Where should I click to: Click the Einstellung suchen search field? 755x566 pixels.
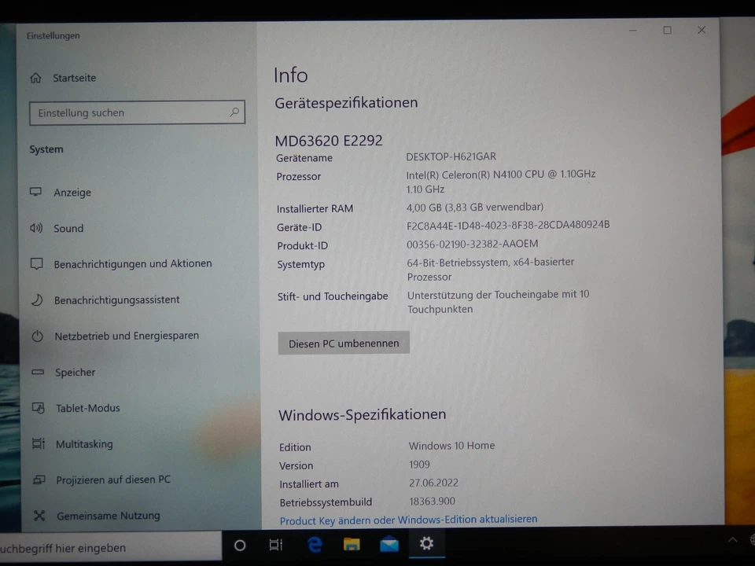point(137,112)
